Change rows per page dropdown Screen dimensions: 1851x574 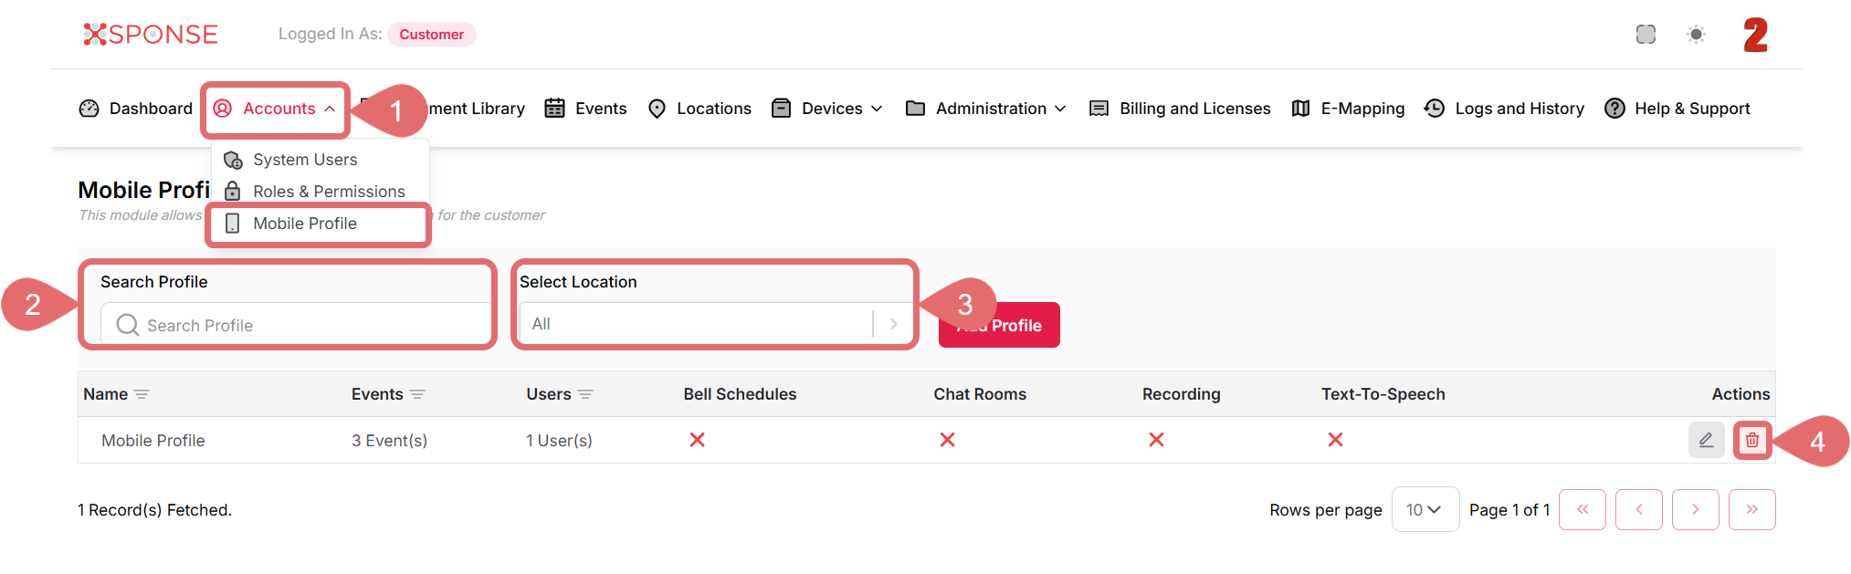coord(1424,509)
